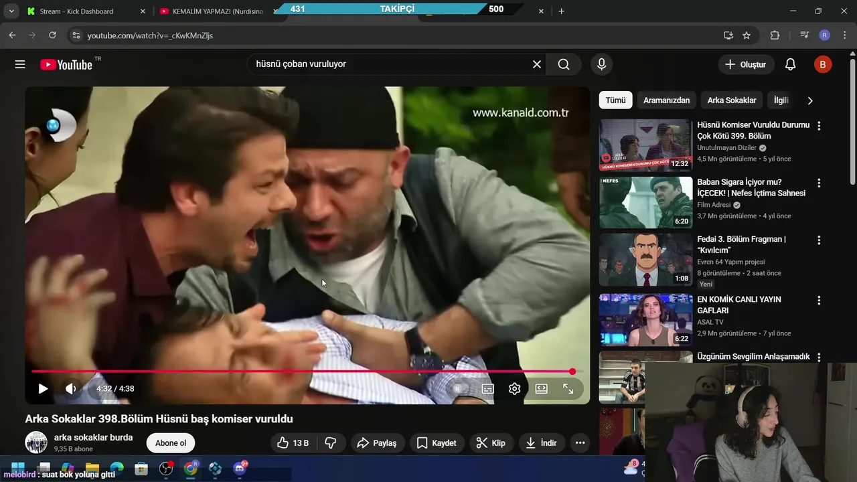Reload the current page
This screenshot has height=482, width=857.
[x=52, y=35]
